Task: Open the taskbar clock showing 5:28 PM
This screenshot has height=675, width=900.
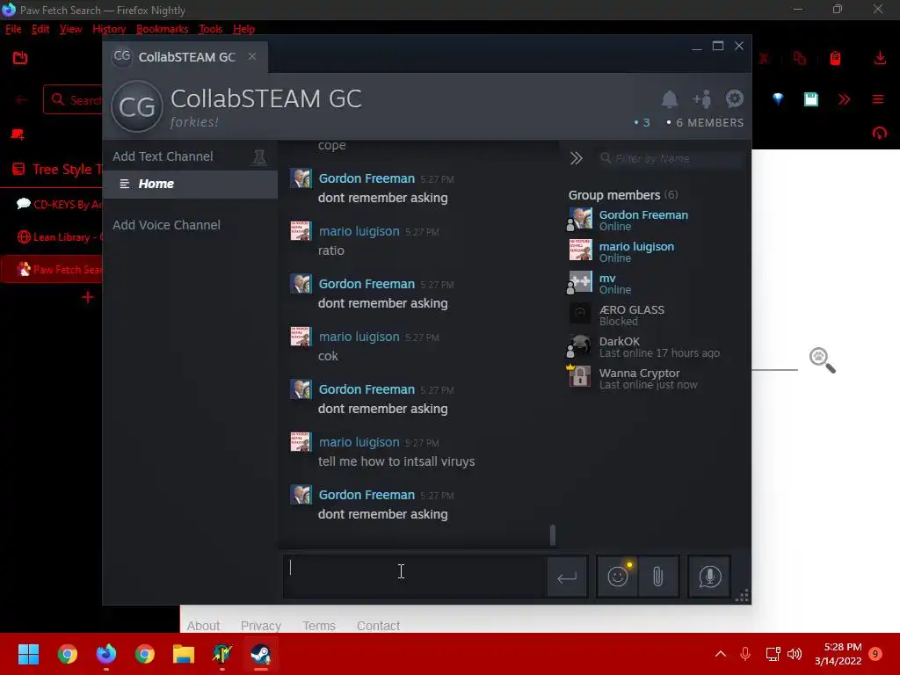Action: point(838,654)
